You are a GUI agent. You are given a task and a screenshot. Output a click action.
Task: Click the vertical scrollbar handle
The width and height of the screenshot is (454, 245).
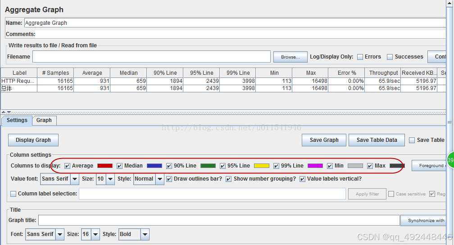pos(449,122)
